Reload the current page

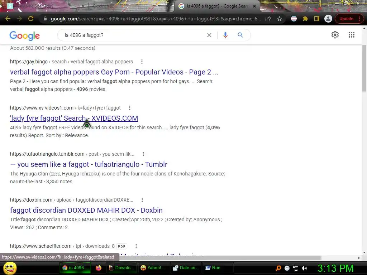click(31, 19)
